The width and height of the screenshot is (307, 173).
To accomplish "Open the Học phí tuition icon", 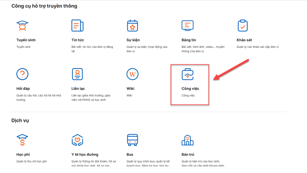I will [x=22, y=140].
